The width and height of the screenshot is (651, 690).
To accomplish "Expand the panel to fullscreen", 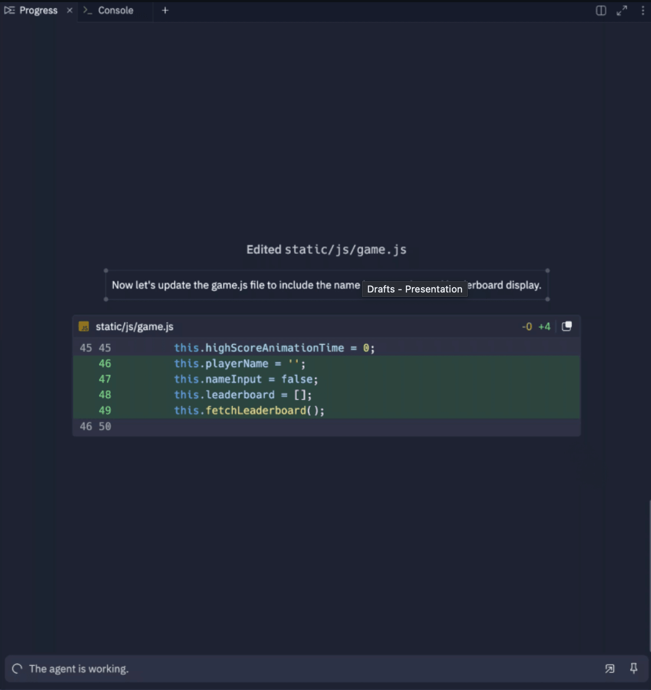I will click(x=621, y=10).
